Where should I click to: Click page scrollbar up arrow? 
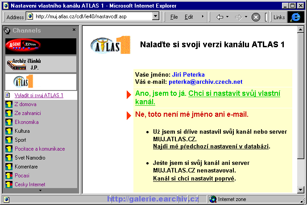pyautogui.click(x=300, y=30)
